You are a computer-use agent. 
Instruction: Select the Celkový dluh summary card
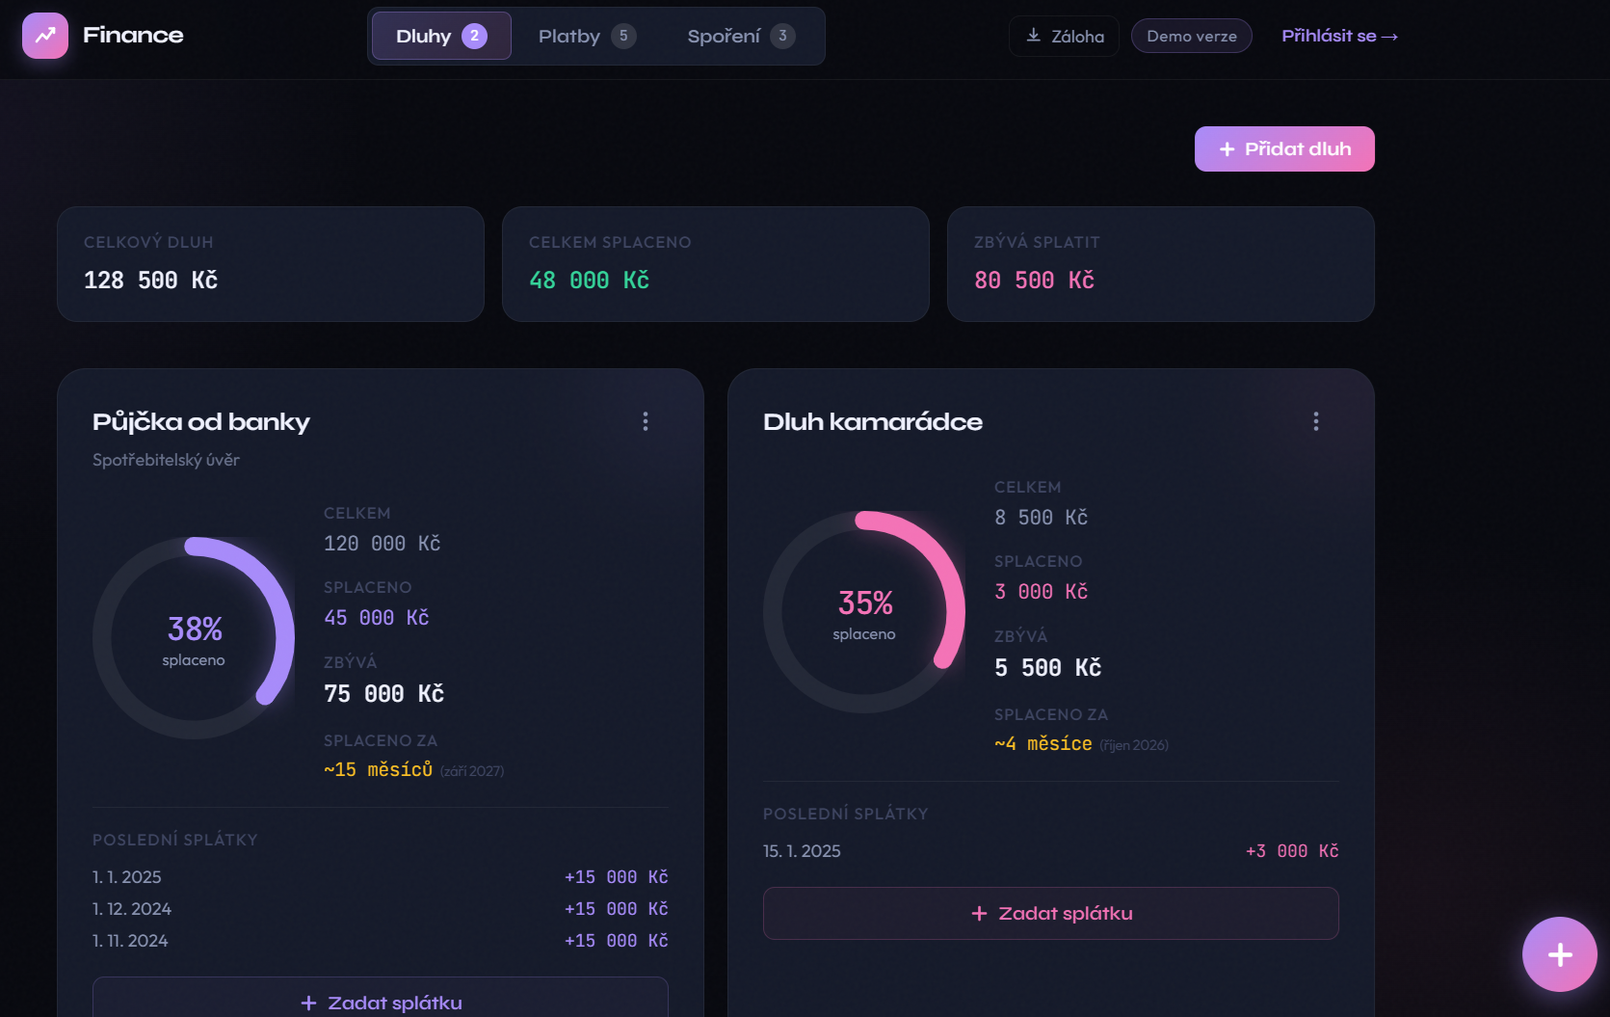[x=271, y=264]
